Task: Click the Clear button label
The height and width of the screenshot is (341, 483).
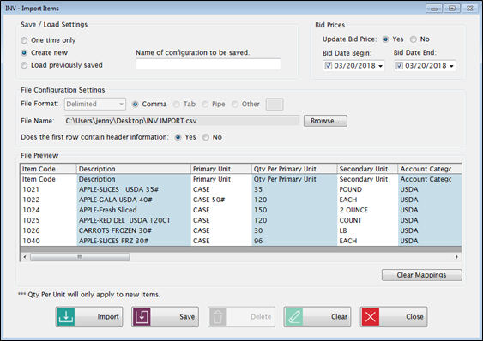Action: tap(339, 317)
